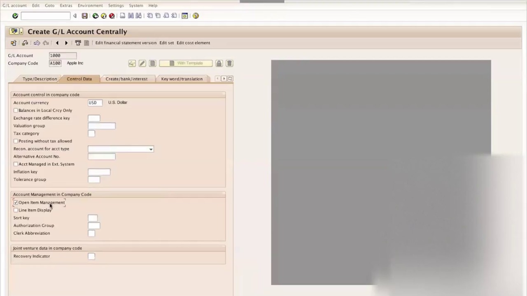Click the Display/Change toggle icon in application toolbar
This screenshot has width=527, height=296.
coord(25,43)
